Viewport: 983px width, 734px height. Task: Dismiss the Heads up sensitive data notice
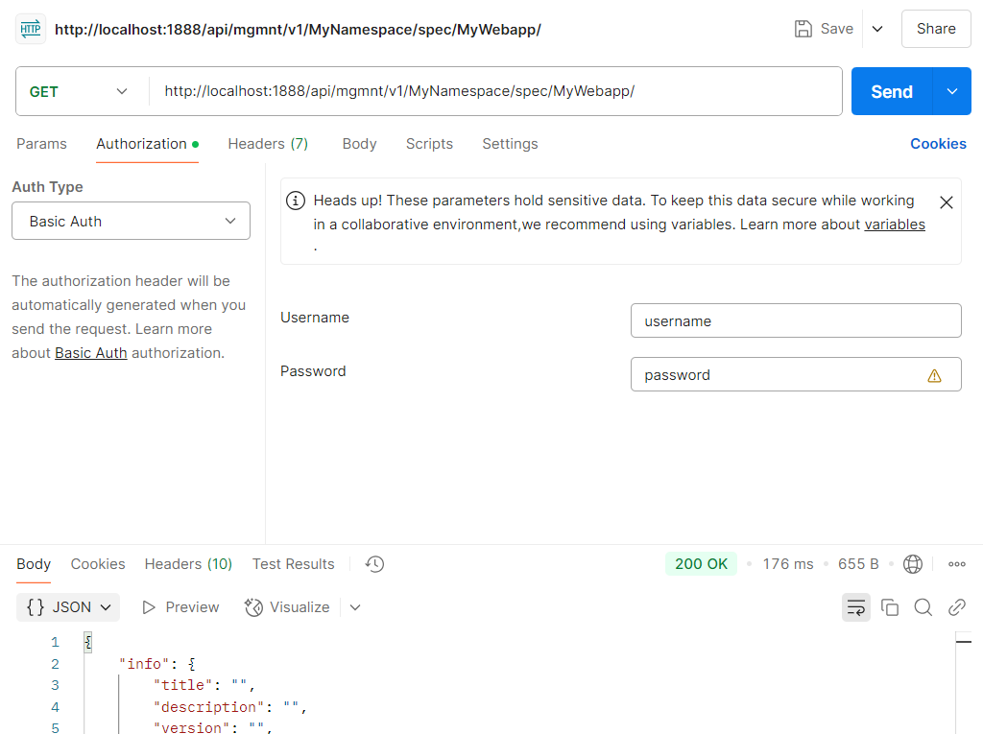(x=946, y=202)
